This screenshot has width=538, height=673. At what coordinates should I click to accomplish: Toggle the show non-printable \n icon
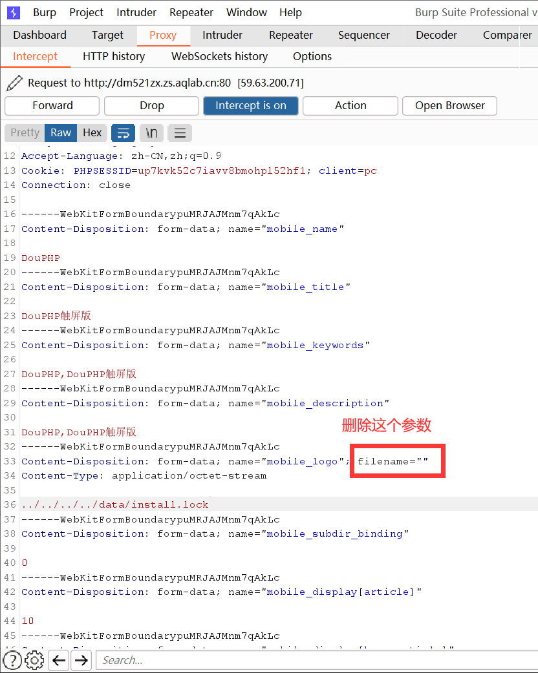(x=151, y=133)
